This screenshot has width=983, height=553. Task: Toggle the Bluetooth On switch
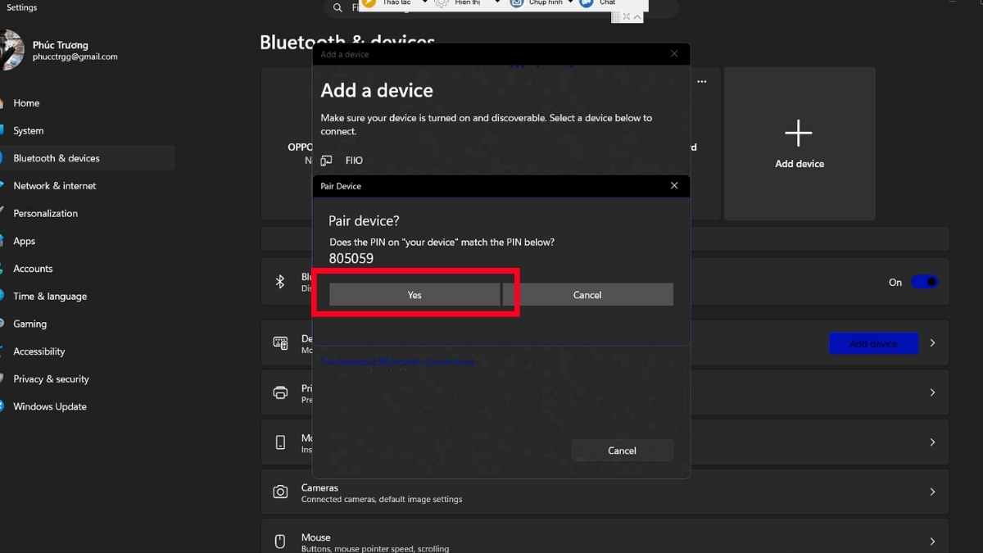point(925,282)
